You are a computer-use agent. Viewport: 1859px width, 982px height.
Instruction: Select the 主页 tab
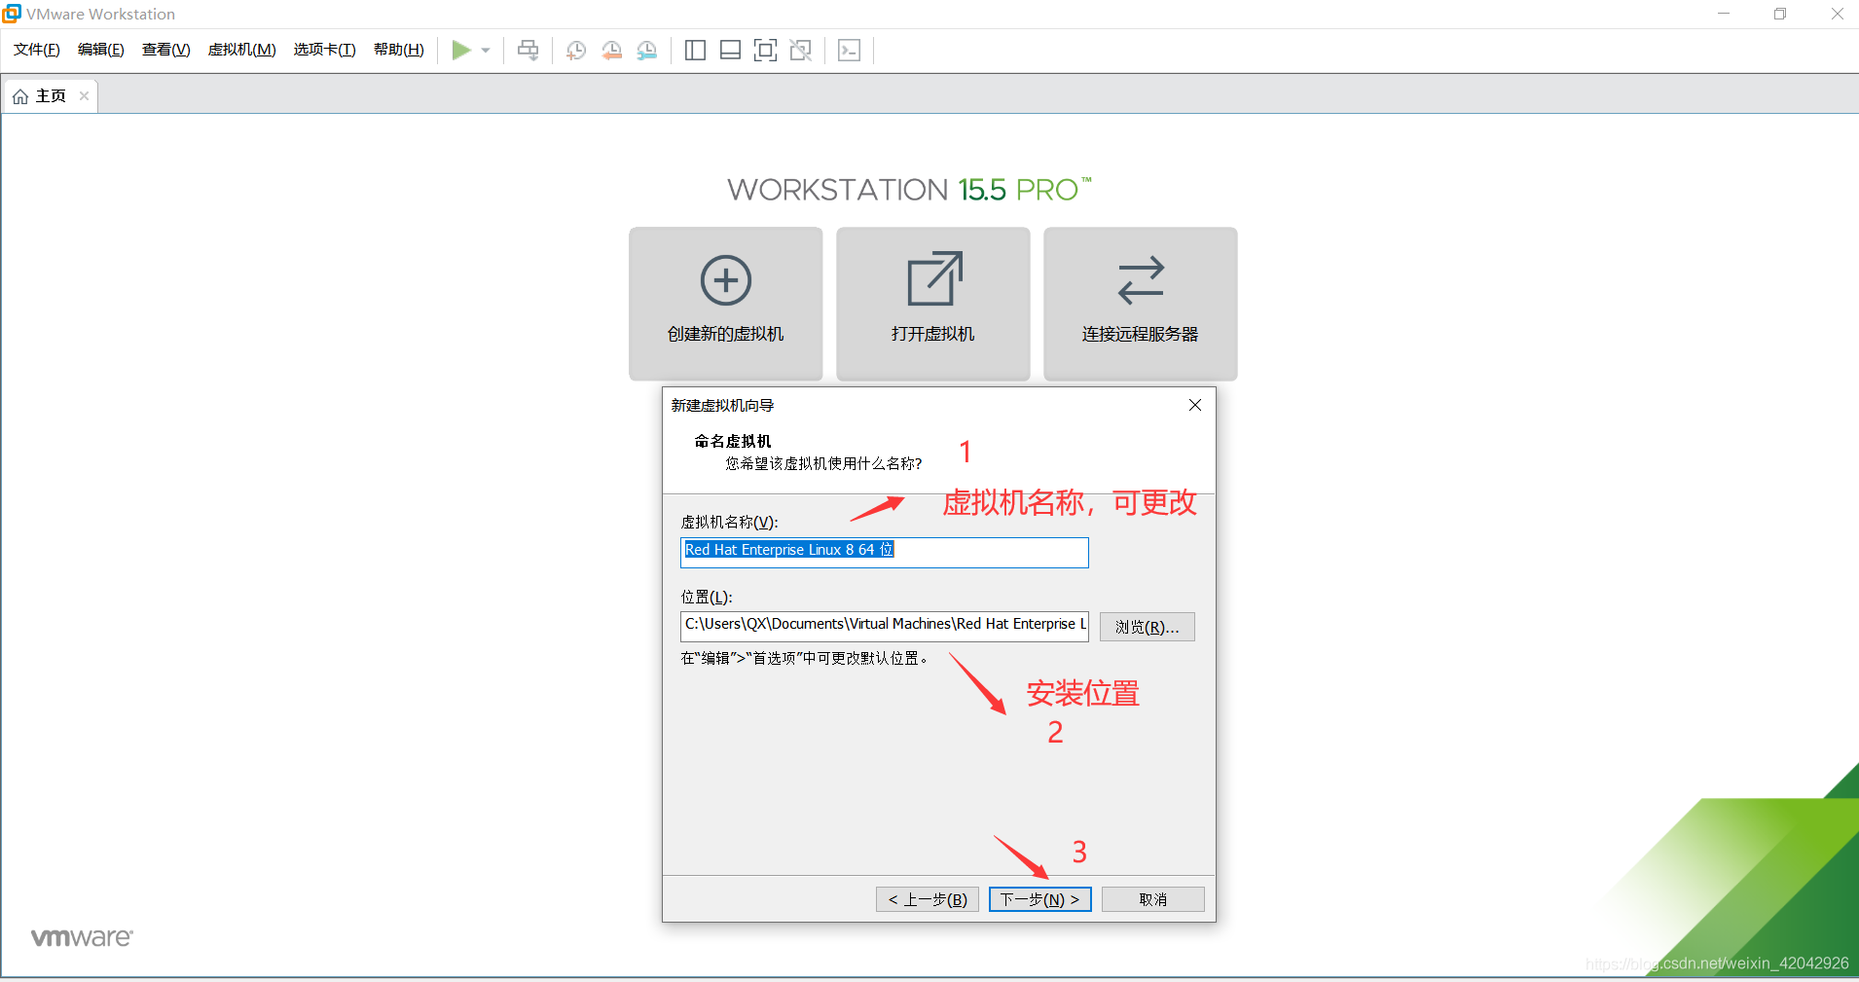(50, 95)
